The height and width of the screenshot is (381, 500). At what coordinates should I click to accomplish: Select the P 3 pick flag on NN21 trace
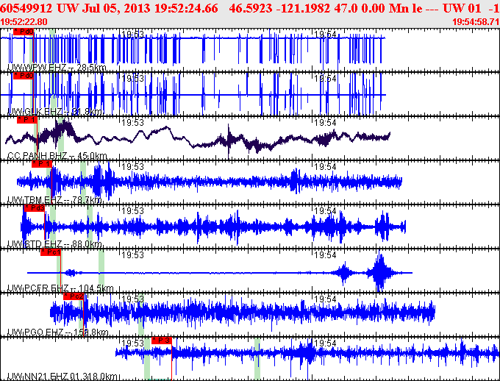(162, 341)
